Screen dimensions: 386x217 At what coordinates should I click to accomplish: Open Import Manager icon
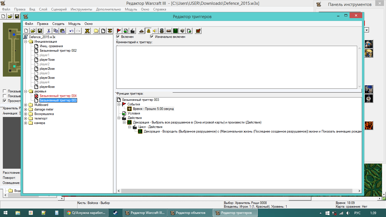[x=189, y=31]
